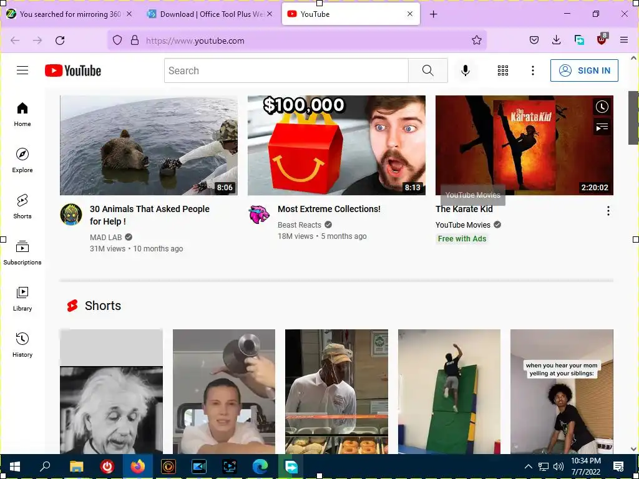Open 'Most Extreme Collections!' video title
639x479 pixels.
tap(329, 209)
